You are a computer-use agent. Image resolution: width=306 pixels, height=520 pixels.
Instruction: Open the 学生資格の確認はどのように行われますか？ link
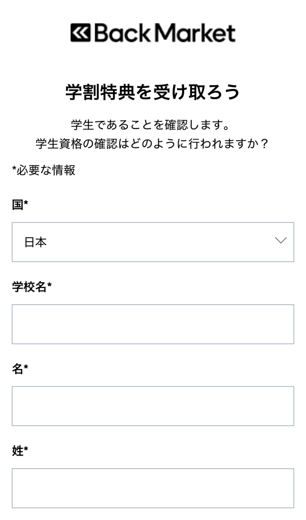click(x=152, y=144)
